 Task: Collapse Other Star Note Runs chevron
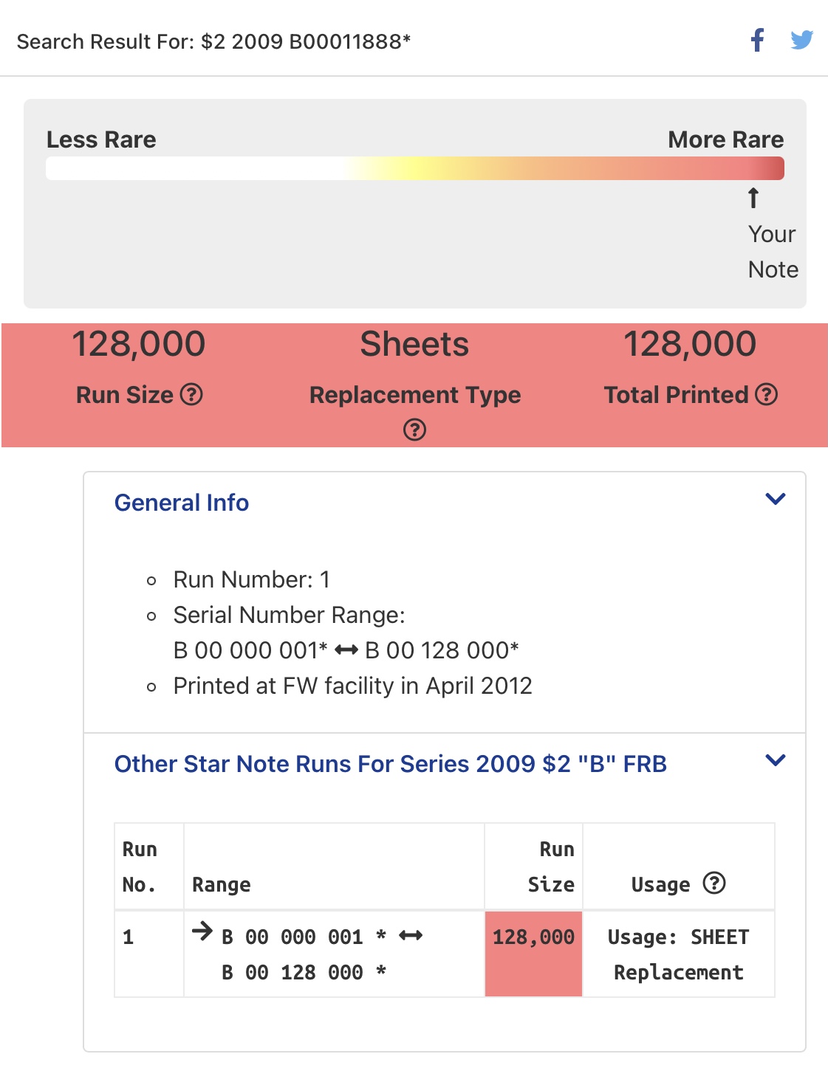tap(776, 760)
